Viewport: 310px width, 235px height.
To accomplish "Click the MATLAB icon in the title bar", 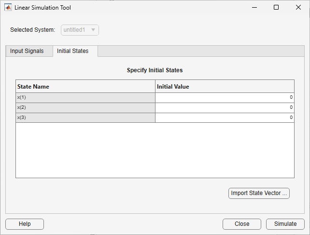I will point(8,8).
